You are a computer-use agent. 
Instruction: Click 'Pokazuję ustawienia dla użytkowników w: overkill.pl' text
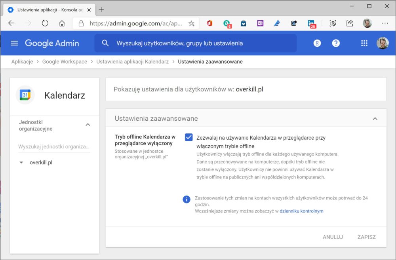[188, 89]
